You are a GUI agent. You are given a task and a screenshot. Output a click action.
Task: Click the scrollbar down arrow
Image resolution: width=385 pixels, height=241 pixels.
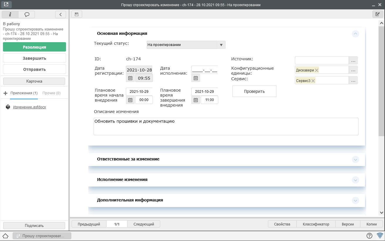pyautogui.click(x=381, y=213)
